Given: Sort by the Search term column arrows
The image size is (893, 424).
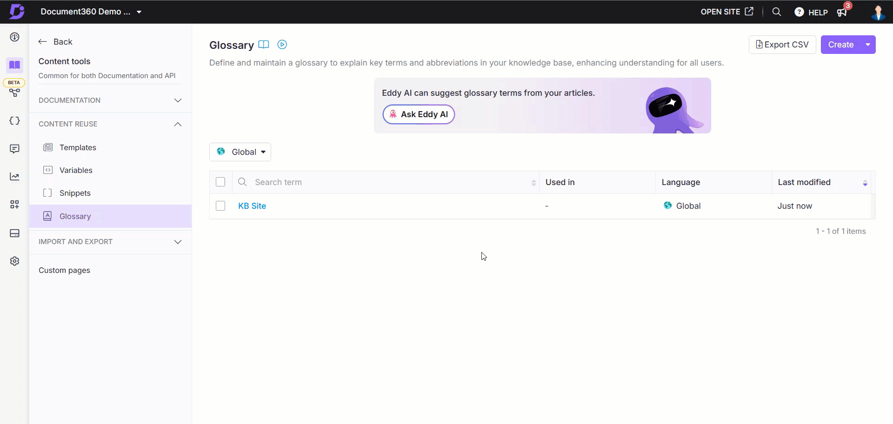Looking at the screenshot, I should point(533,183).
